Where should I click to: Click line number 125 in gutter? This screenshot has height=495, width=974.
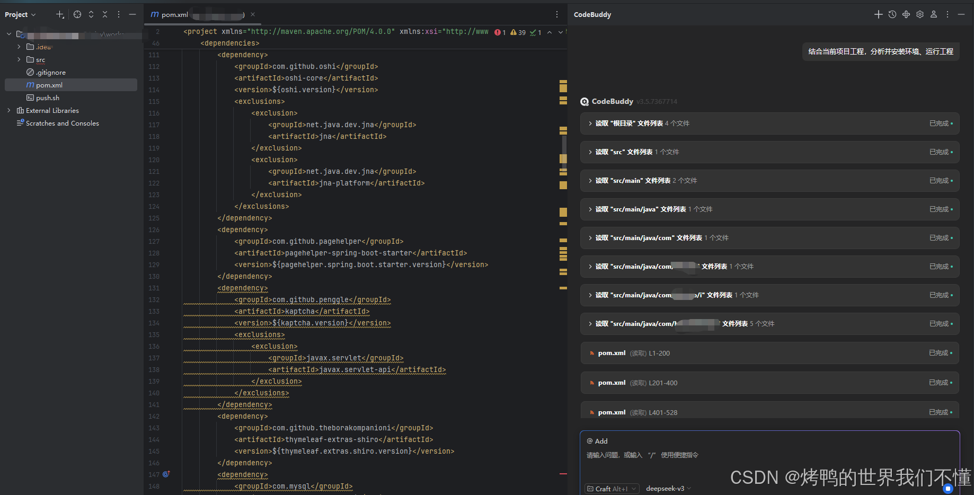(154, 218)
